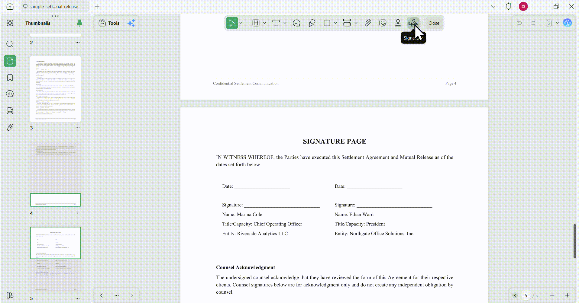Toggle the Thumbnails panel pin
The width and height of the screenshot is (579, 303).
(x=79, y=23)
